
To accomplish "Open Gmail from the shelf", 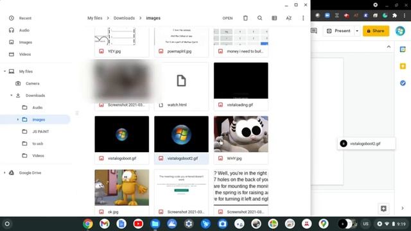I will (104, 224).
